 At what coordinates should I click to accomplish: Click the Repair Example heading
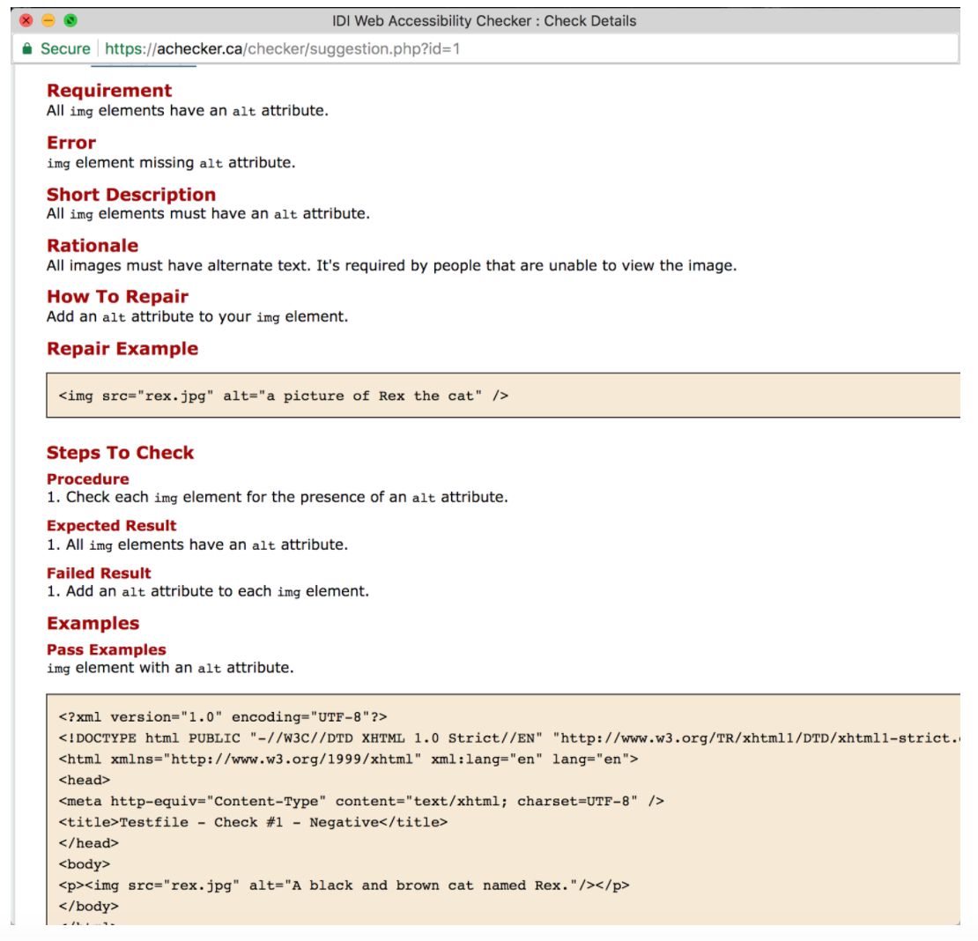(x=122, y=349)
